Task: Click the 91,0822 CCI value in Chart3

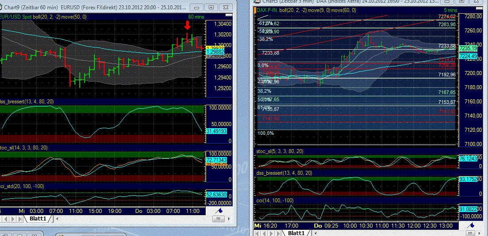Action: pos(468,210)
